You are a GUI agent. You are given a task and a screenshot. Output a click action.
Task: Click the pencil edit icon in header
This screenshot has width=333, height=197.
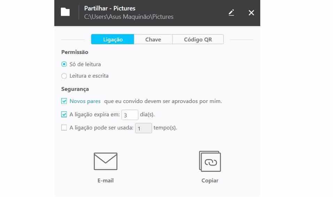pos(231,13)
